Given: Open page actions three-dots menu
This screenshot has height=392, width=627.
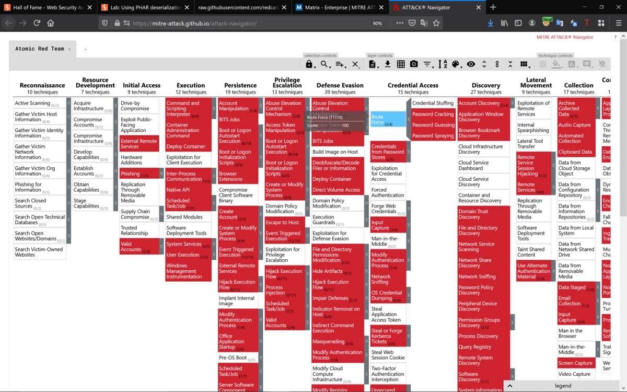Looking at the screenshot, I should click(x=400, y=23).
